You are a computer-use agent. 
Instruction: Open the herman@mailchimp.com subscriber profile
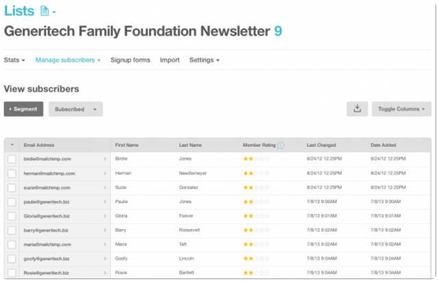point(49,174)
